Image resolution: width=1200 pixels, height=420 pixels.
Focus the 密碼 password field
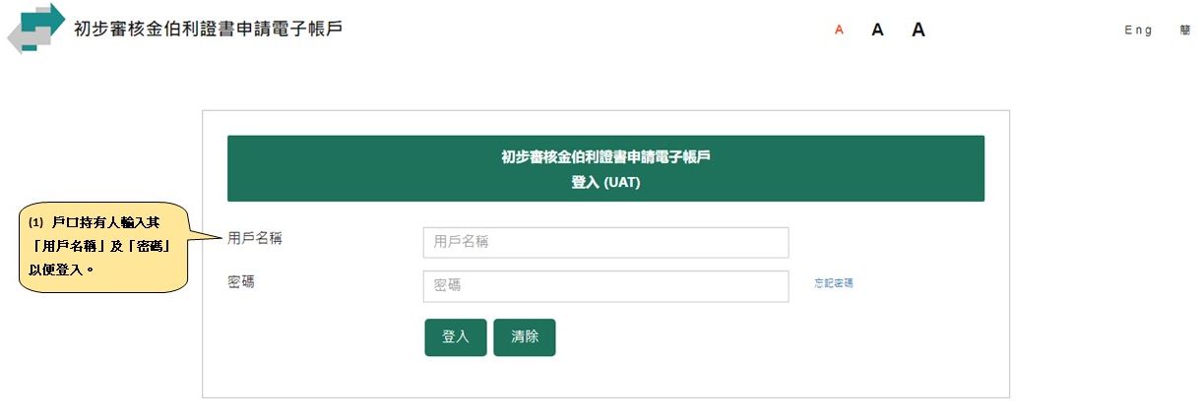(605, 286)
